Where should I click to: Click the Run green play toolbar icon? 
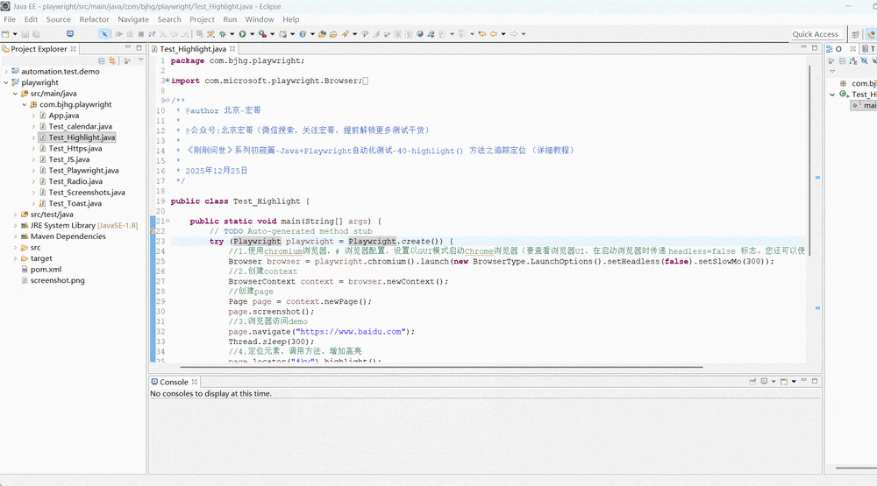[x=242, y=34]
